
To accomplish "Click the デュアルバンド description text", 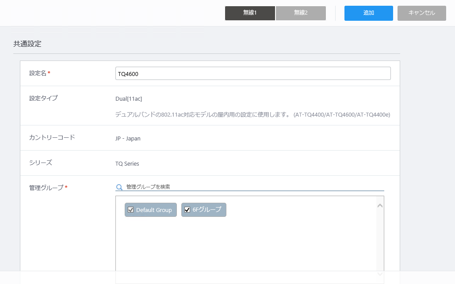I will (x=253, y=115).
